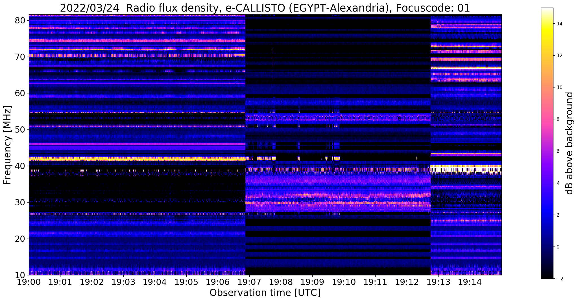Click the 80 MHz frequency tick label
Screen dimensions: 578x301
point(21,20)
